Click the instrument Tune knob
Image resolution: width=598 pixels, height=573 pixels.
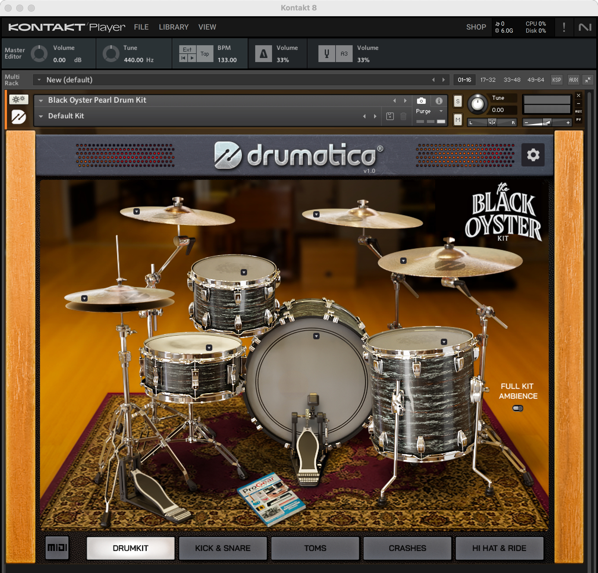pyautogui.click(x=477, y=104)
